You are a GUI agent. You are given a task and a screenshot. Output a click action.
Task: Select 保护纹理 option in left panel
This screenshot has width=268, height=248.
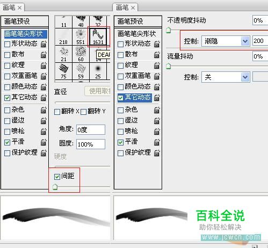tap(24, 152)
